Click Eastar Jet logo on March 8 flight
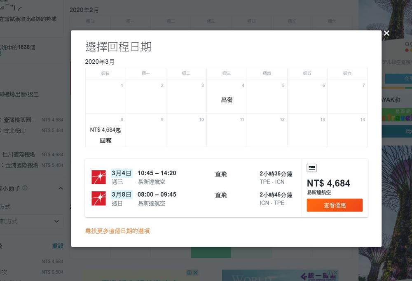Image resolution: width=412 pixels, height=281 pixels. click(x=98, y=198)
